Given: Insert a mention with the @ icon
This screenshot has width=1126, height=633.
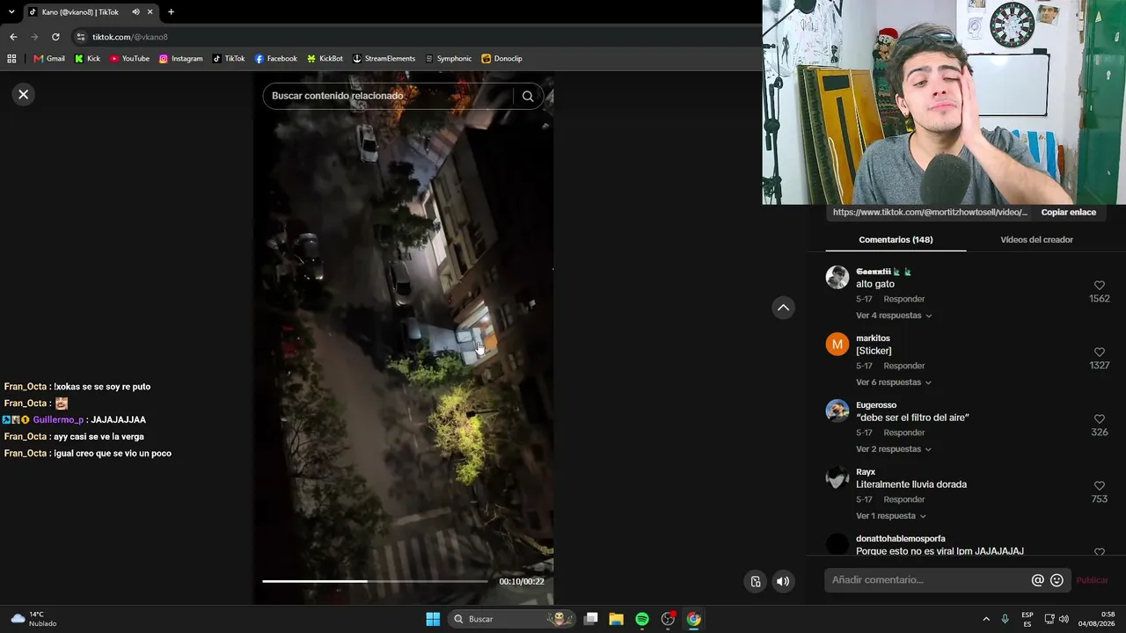Looking at the screenshot, I should pyautogui.click(x=1038, y=580).
